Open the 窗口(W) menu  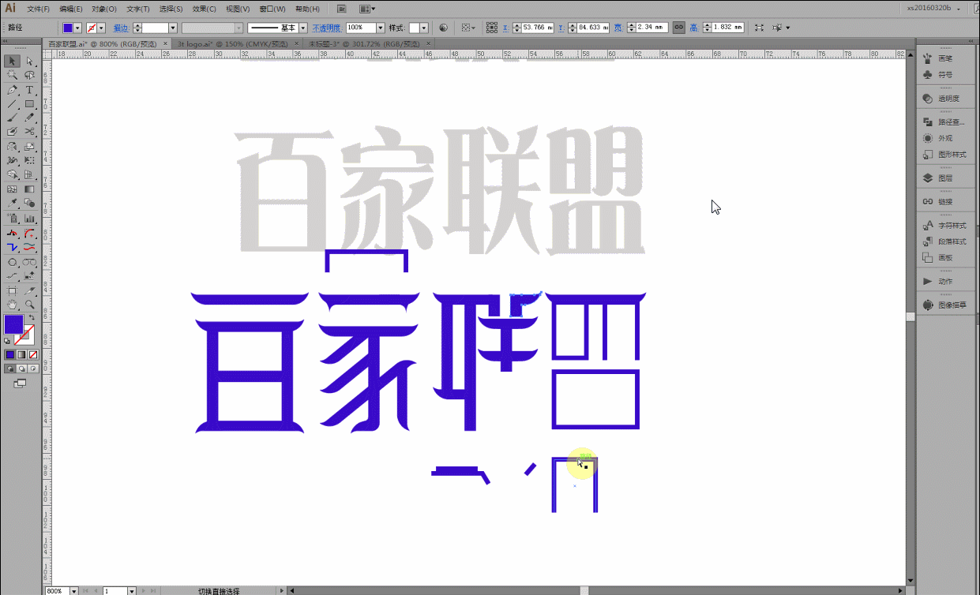coord(273,9)
